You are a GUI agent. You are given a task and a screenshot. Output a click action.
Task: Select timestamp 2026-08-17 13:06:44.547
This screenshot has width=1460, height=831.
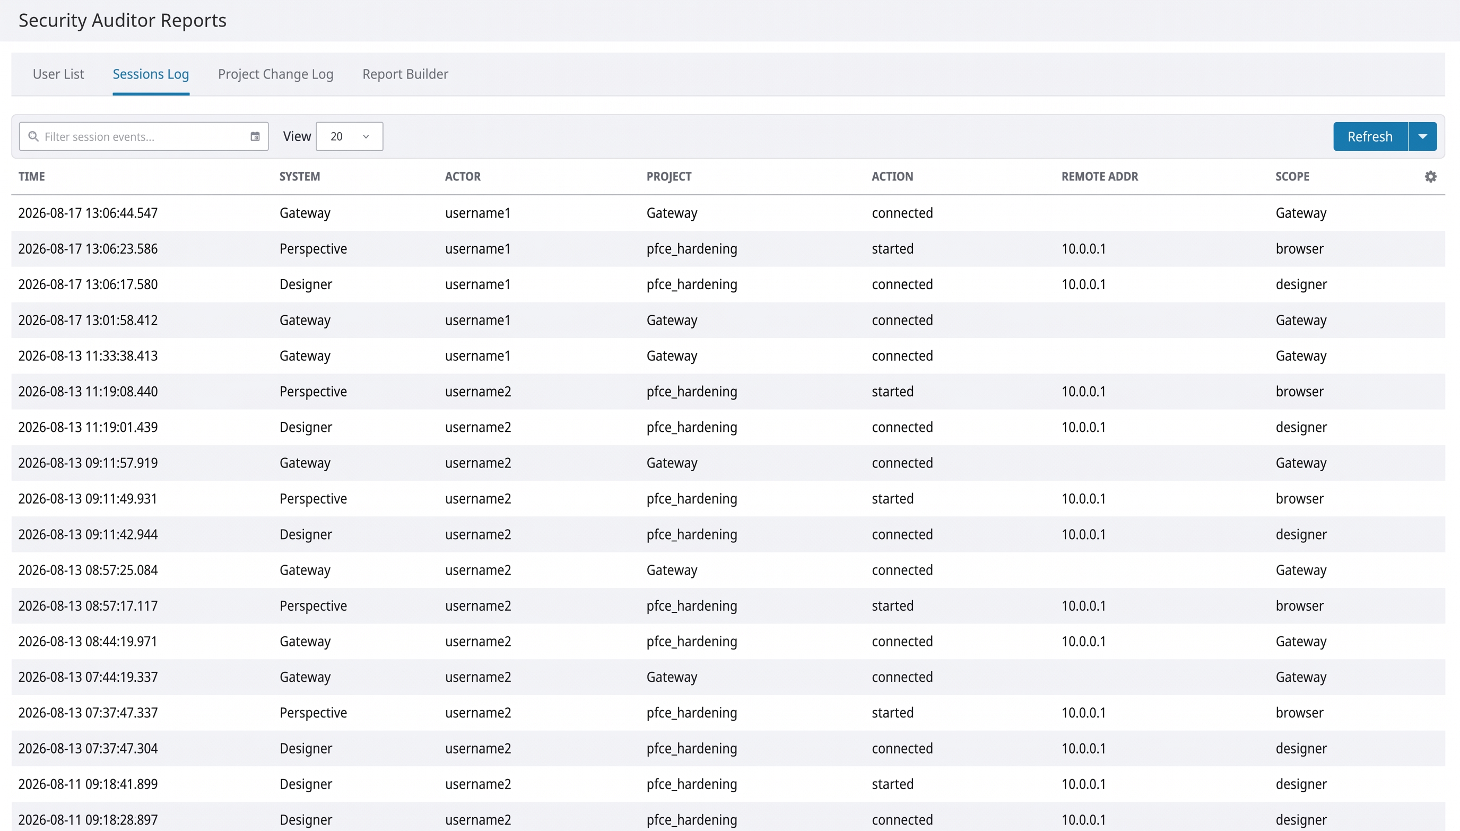coord(88,213)
